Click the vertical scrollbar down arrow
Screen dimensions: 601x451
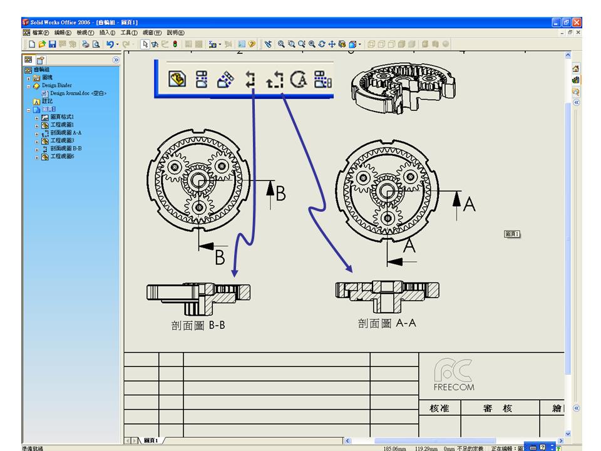(568, 433)
